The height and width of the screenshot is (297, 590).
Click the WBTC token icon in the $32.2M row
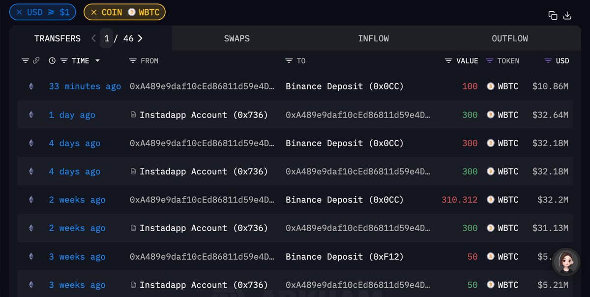[490, 200]
